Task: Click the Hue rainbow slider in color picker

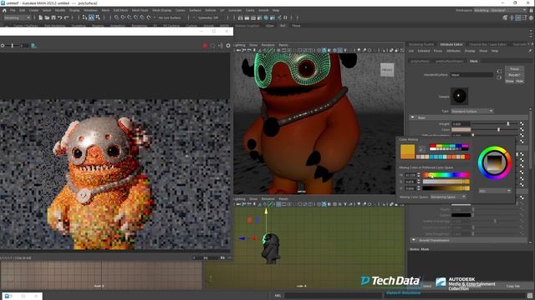Action: 446,175
